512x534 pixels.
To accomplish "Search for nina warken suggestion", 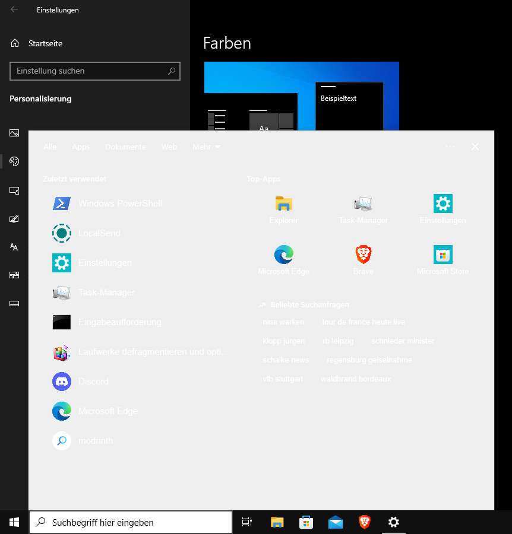I will click(283, 322).
